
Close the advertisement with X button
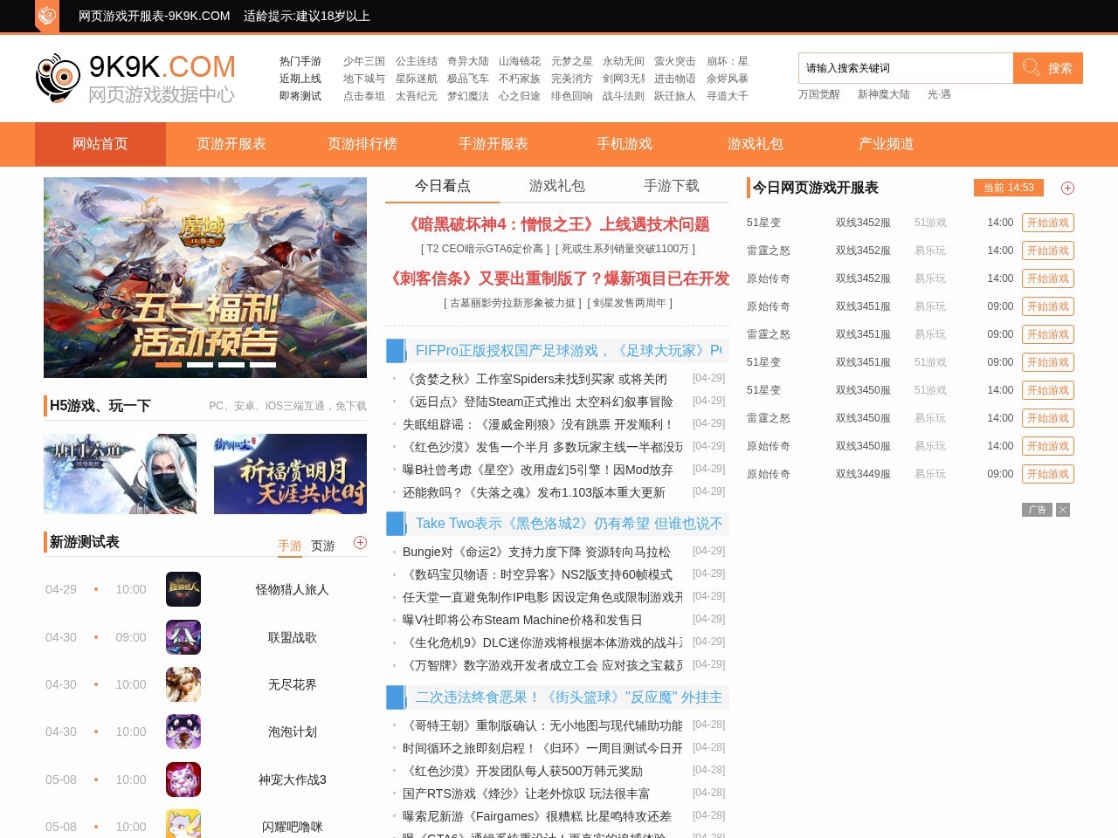pyautogui.click(x=1062, y=510)
